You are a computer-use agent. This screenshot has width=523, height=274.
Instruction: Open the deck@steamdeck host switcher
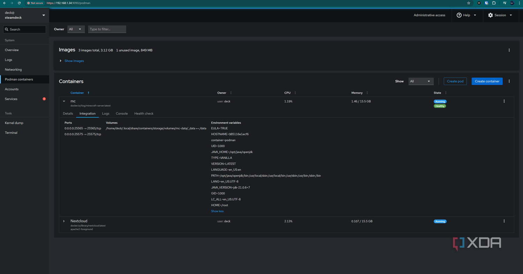tap(24, 15)
